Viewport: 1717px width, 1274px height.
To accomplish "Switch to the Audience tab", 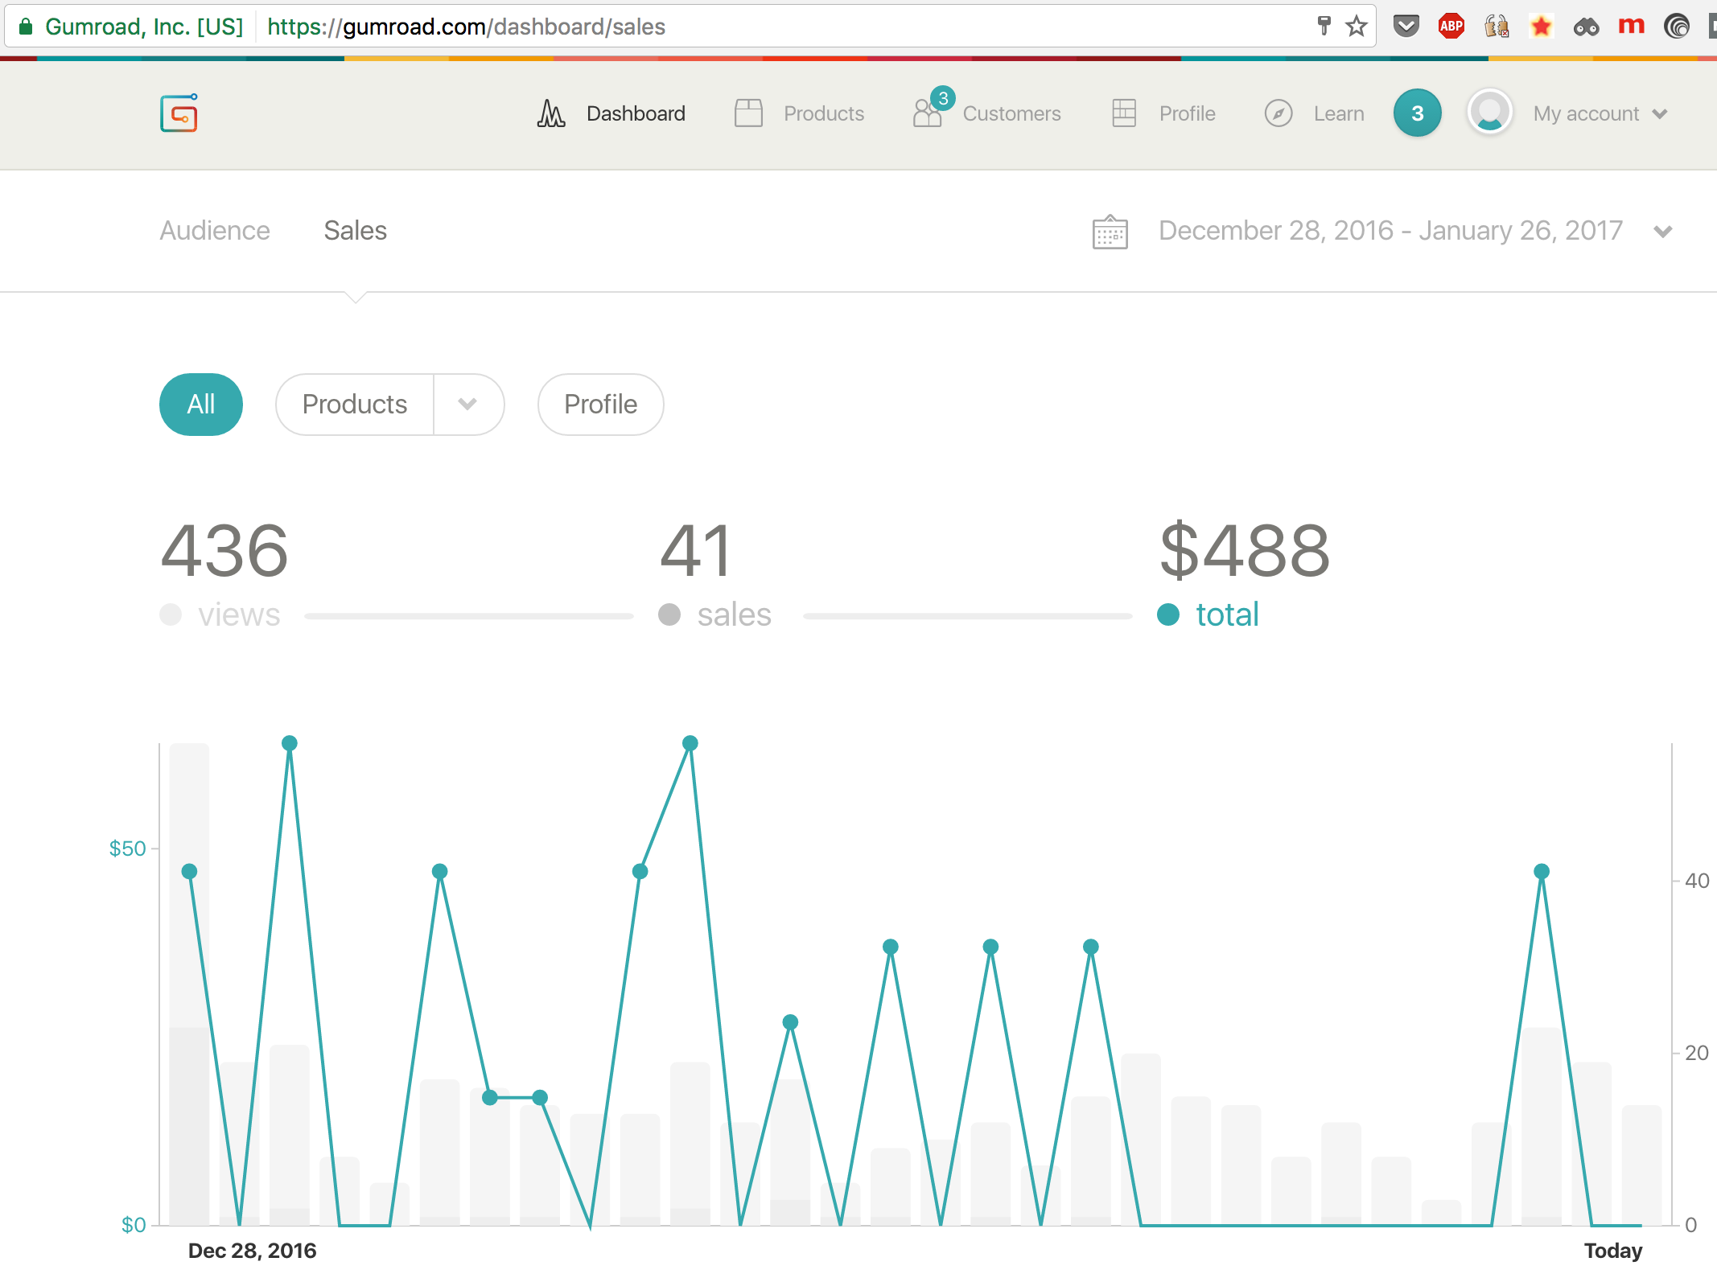I will pos(215,231).
